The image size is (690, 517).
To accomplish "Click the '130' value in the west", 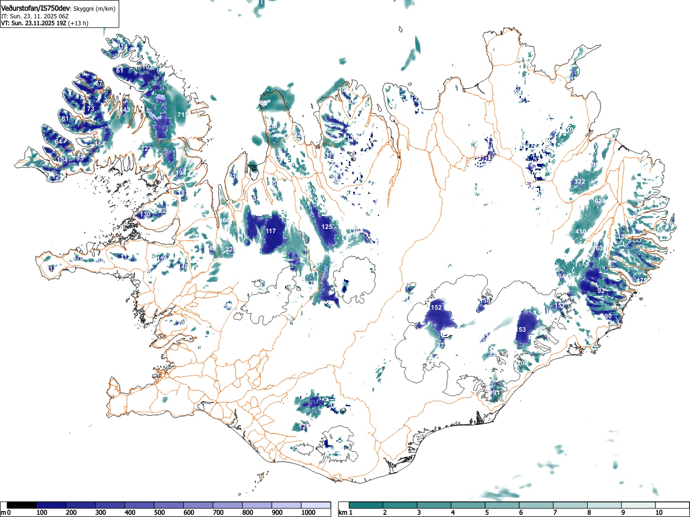I will (146, 214).
